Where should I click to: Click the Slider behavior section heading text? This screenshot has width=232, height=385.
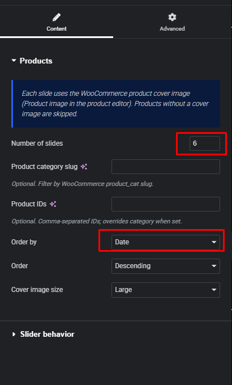[x=47, y=334]
